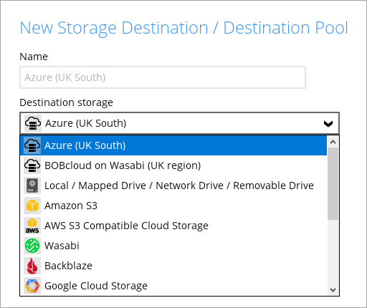The image size is (367, 308).
Task: Click the dropdown list scrollbar thumb
Action: 333,183
